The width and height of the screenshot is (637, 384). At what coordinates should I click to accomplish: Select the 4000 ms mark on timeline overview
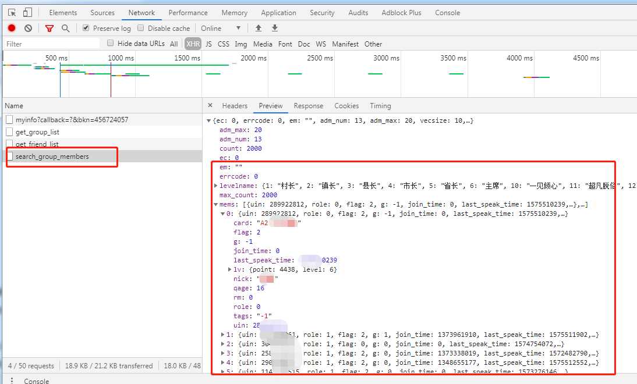pyautogui.click(x=519, y=58)
